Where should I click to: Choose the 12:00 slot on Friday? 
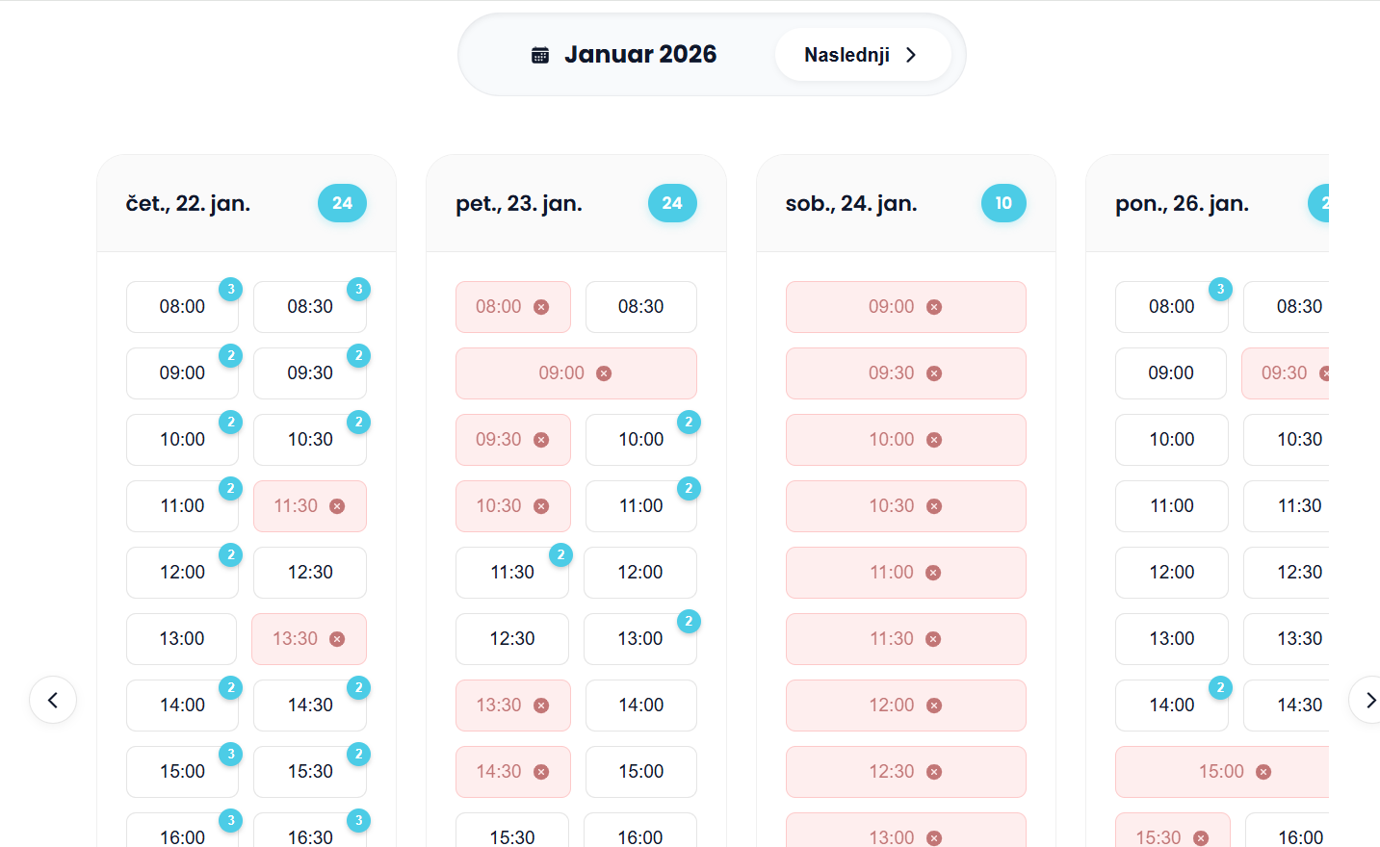639,573
